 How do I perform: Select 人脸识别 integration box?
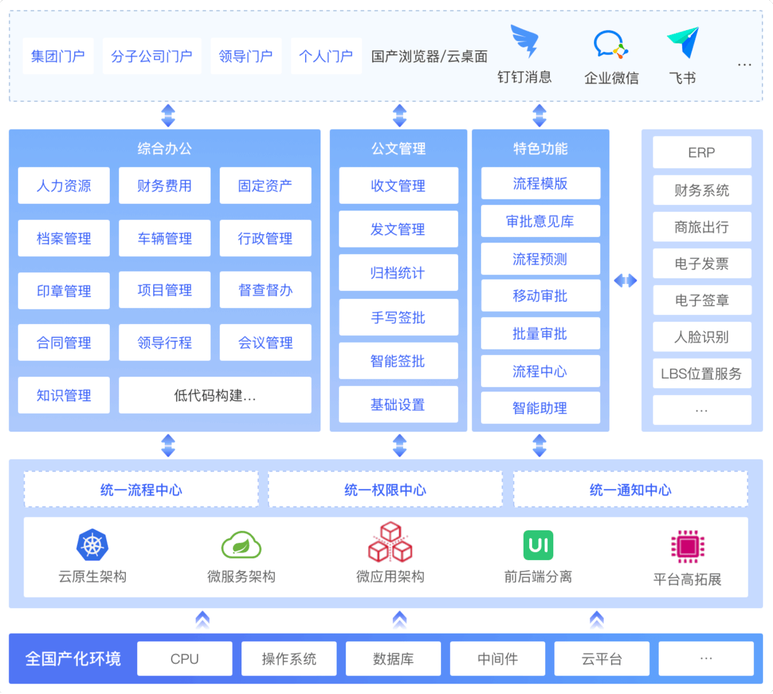702,337
